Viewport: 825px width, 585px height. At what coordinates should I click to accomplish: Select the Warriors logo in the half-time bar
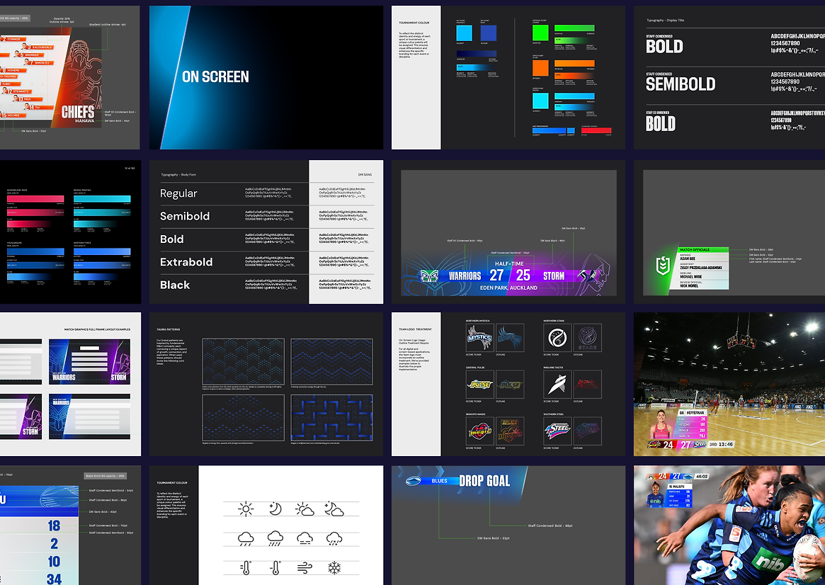click(x=430, y=276)
